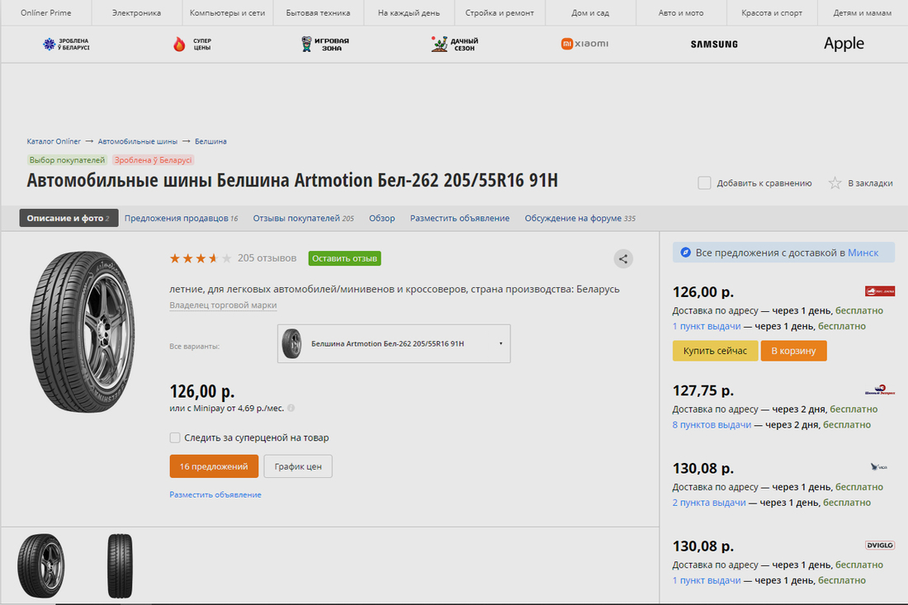The image size is (908, 605).
Task: Open the Стройка и ремонт menu
Action: point(499,12)
